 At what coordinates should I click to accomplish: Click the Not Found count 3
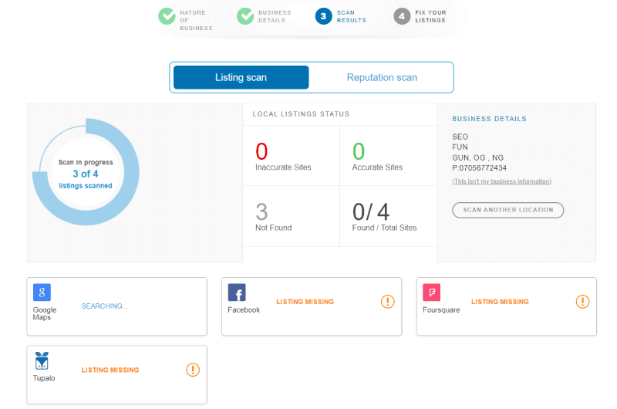tap(261, 211)
